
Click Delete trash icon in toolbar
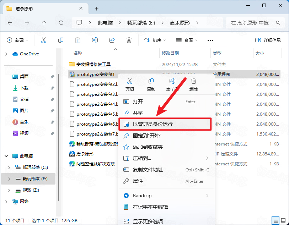pos(129,40)
